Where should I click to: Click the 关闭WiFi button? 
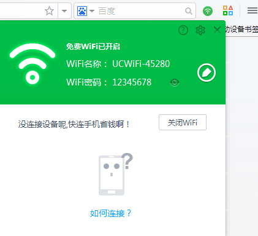[183, 122]
